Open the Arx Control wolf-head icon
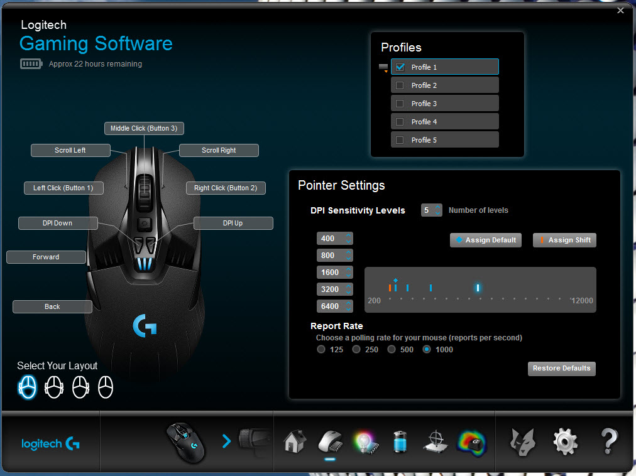 [522, 442]
